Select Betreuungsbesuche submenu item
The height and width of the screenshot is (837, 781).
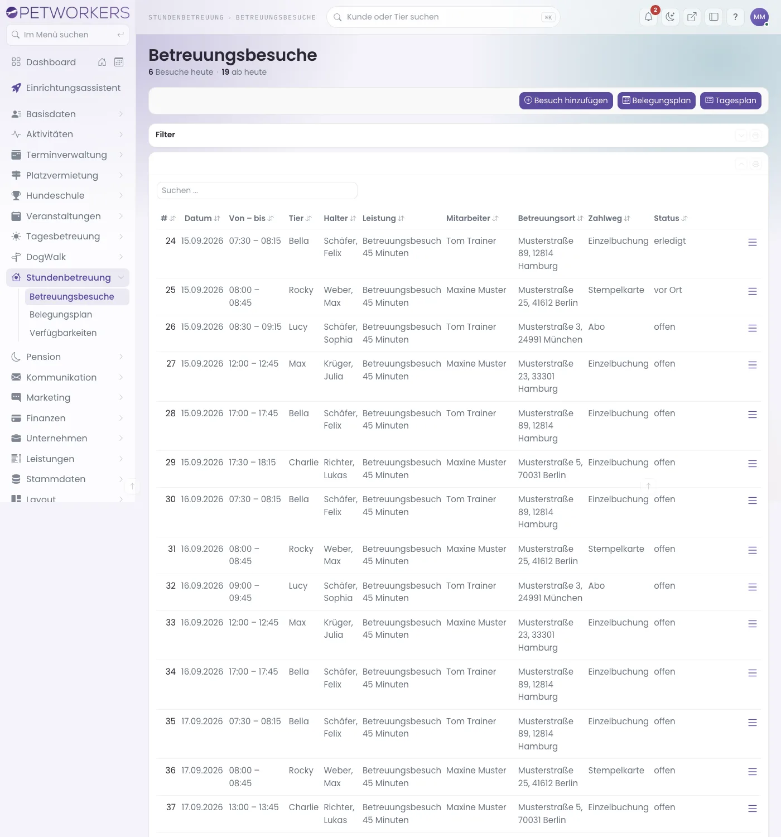[77, 297]
